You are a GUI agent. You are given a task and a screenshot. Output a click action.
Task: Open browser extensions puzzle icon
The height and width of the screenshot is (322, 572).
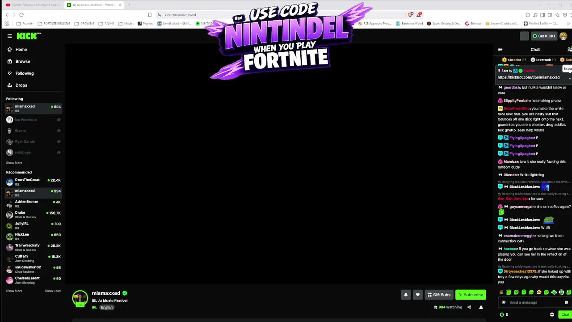(x=528, y=15)
